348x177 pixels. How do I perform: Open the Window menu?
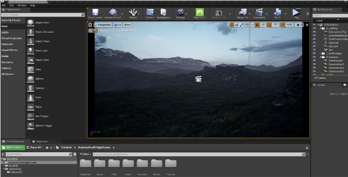tap(22, 5)
